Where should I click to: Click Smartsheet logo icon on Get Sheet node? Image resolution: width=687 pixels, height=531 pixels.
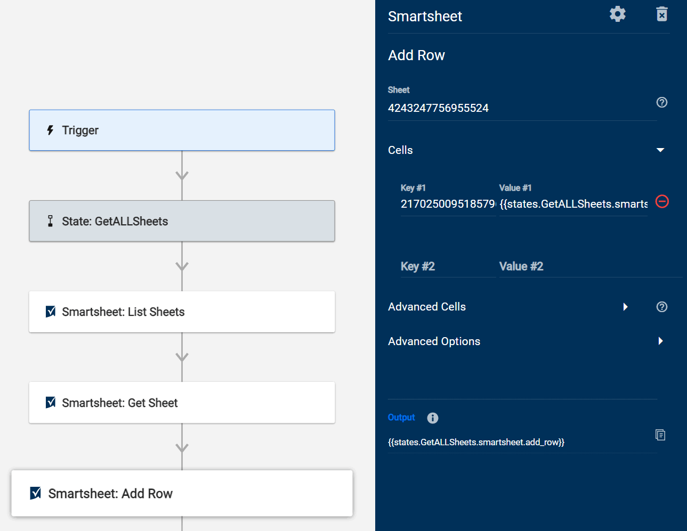click(x=51, y=403)
